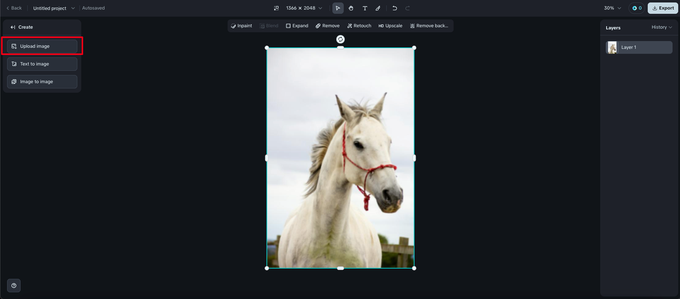This screenshot has width=680, height=299.
Task: Click the Export button
Action: tap(663, 8)
